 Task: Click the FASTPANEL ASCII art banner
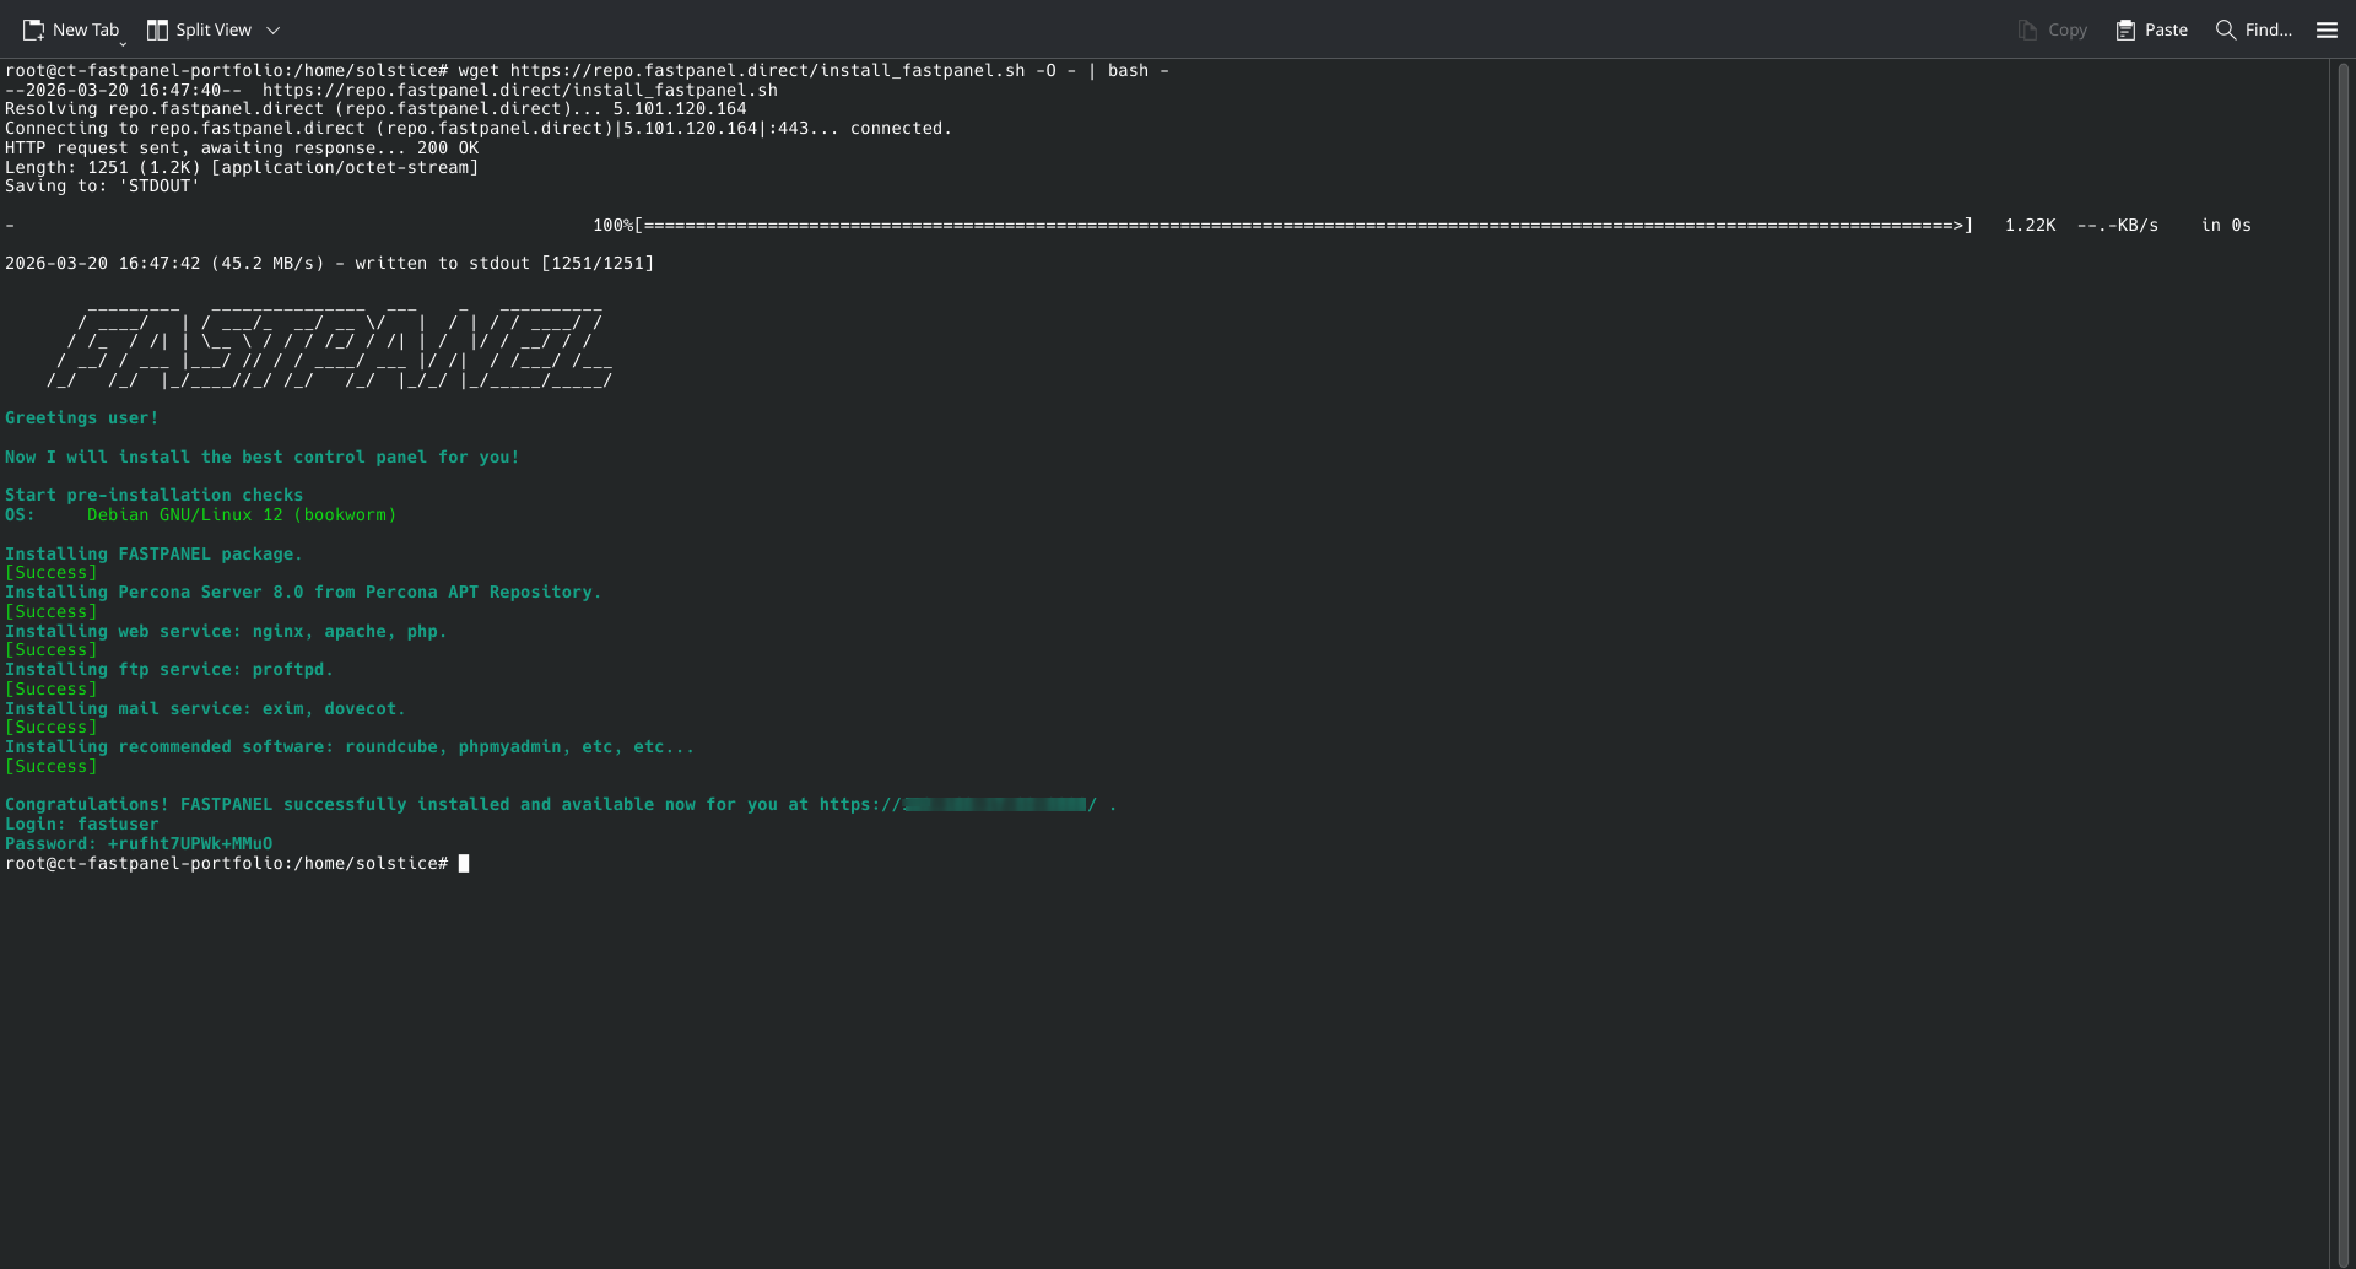tap(329, 343)
